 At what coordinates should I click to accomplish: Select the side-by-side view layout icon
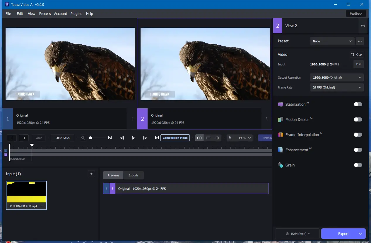coord(199,138)
